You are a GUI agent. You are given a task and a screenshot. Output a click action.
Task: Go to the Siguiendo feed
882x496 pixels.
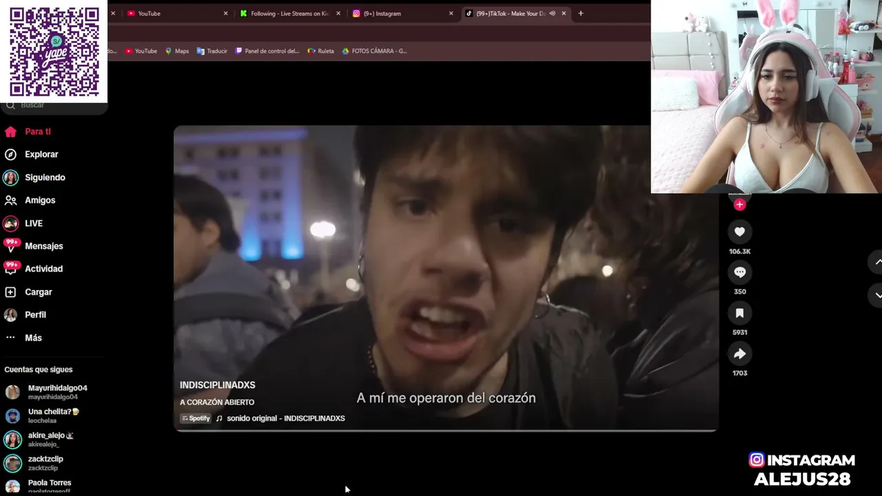point(34,177)
